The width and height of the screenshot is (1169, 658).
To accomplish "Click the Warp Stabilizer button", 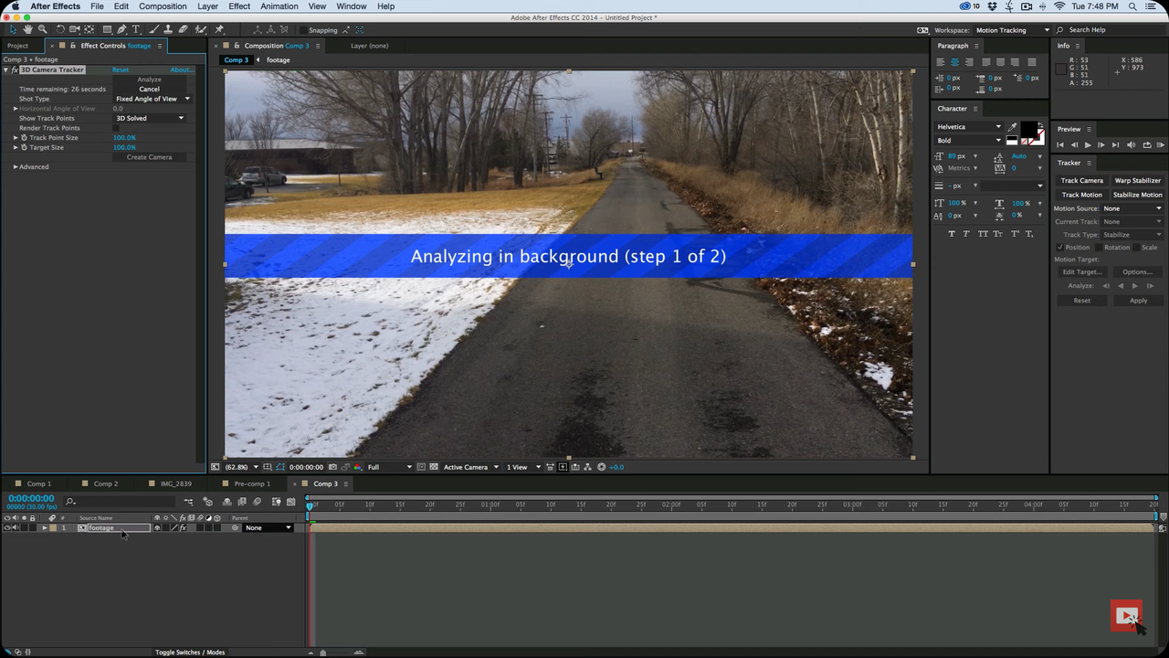I will click(x=1137, y=180).
